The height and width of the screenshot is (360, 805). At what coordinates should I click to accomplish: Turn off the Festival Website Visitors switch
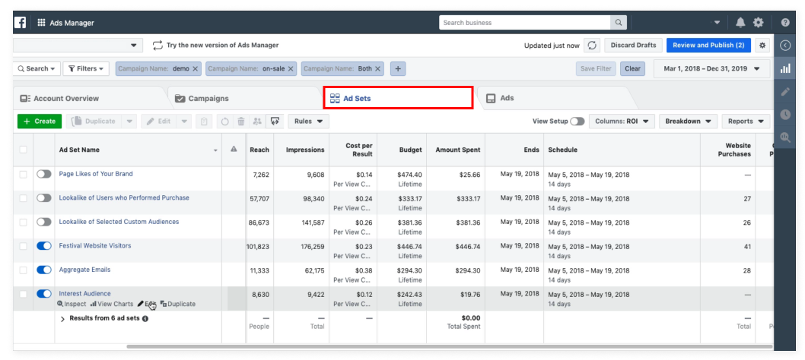coord(44,246)
